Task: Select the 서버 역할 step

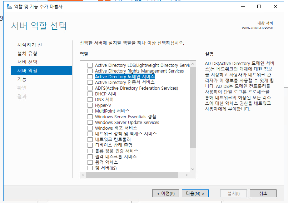Action: click(41, 70)
